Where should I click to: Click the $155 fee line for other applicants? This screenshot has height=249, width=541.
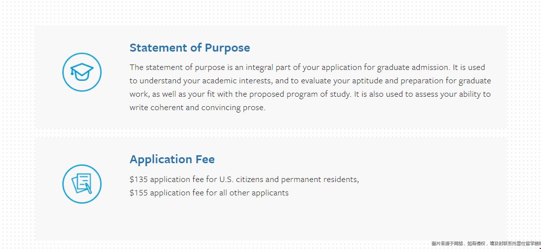click(x=209, y=192)
